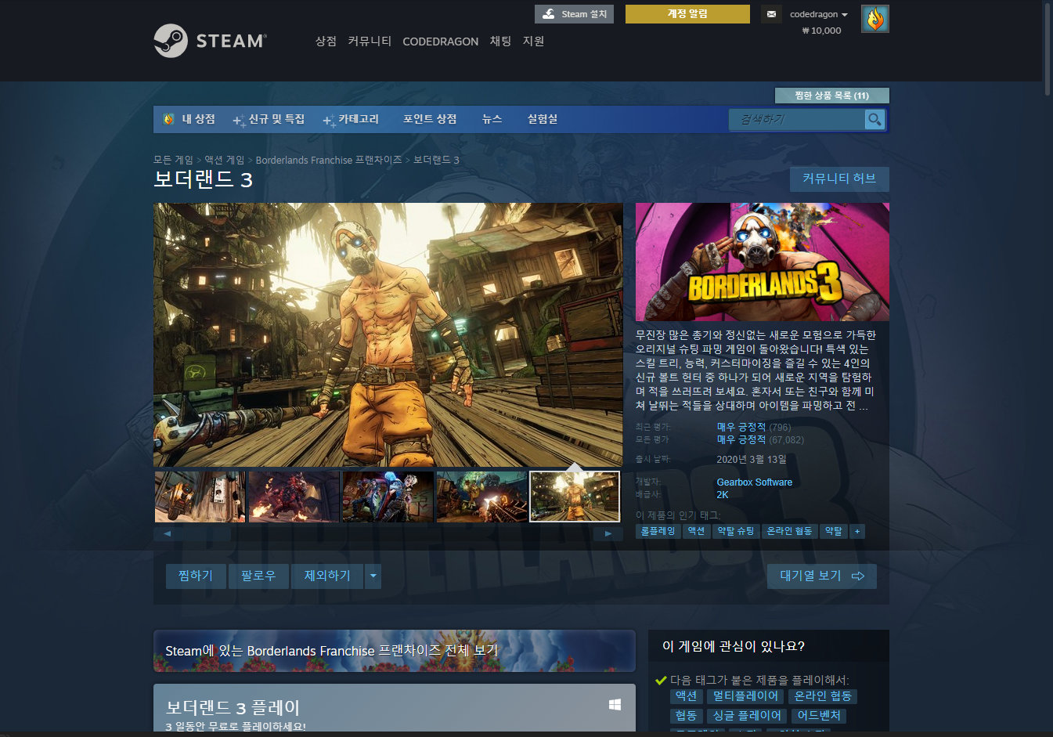
Task: Select second thumbnail with red creature
Action: click(294, 497)
